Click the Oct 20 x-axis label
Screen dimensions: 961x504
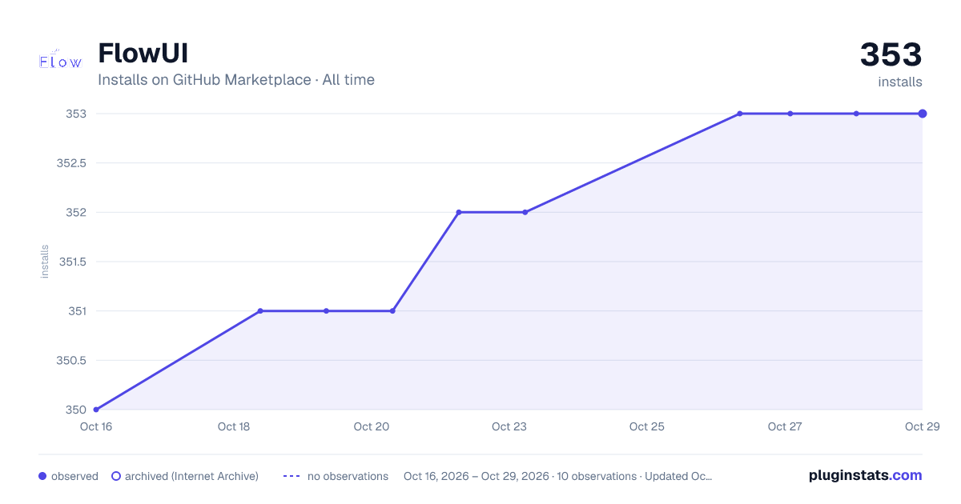[x=372, y=426]
